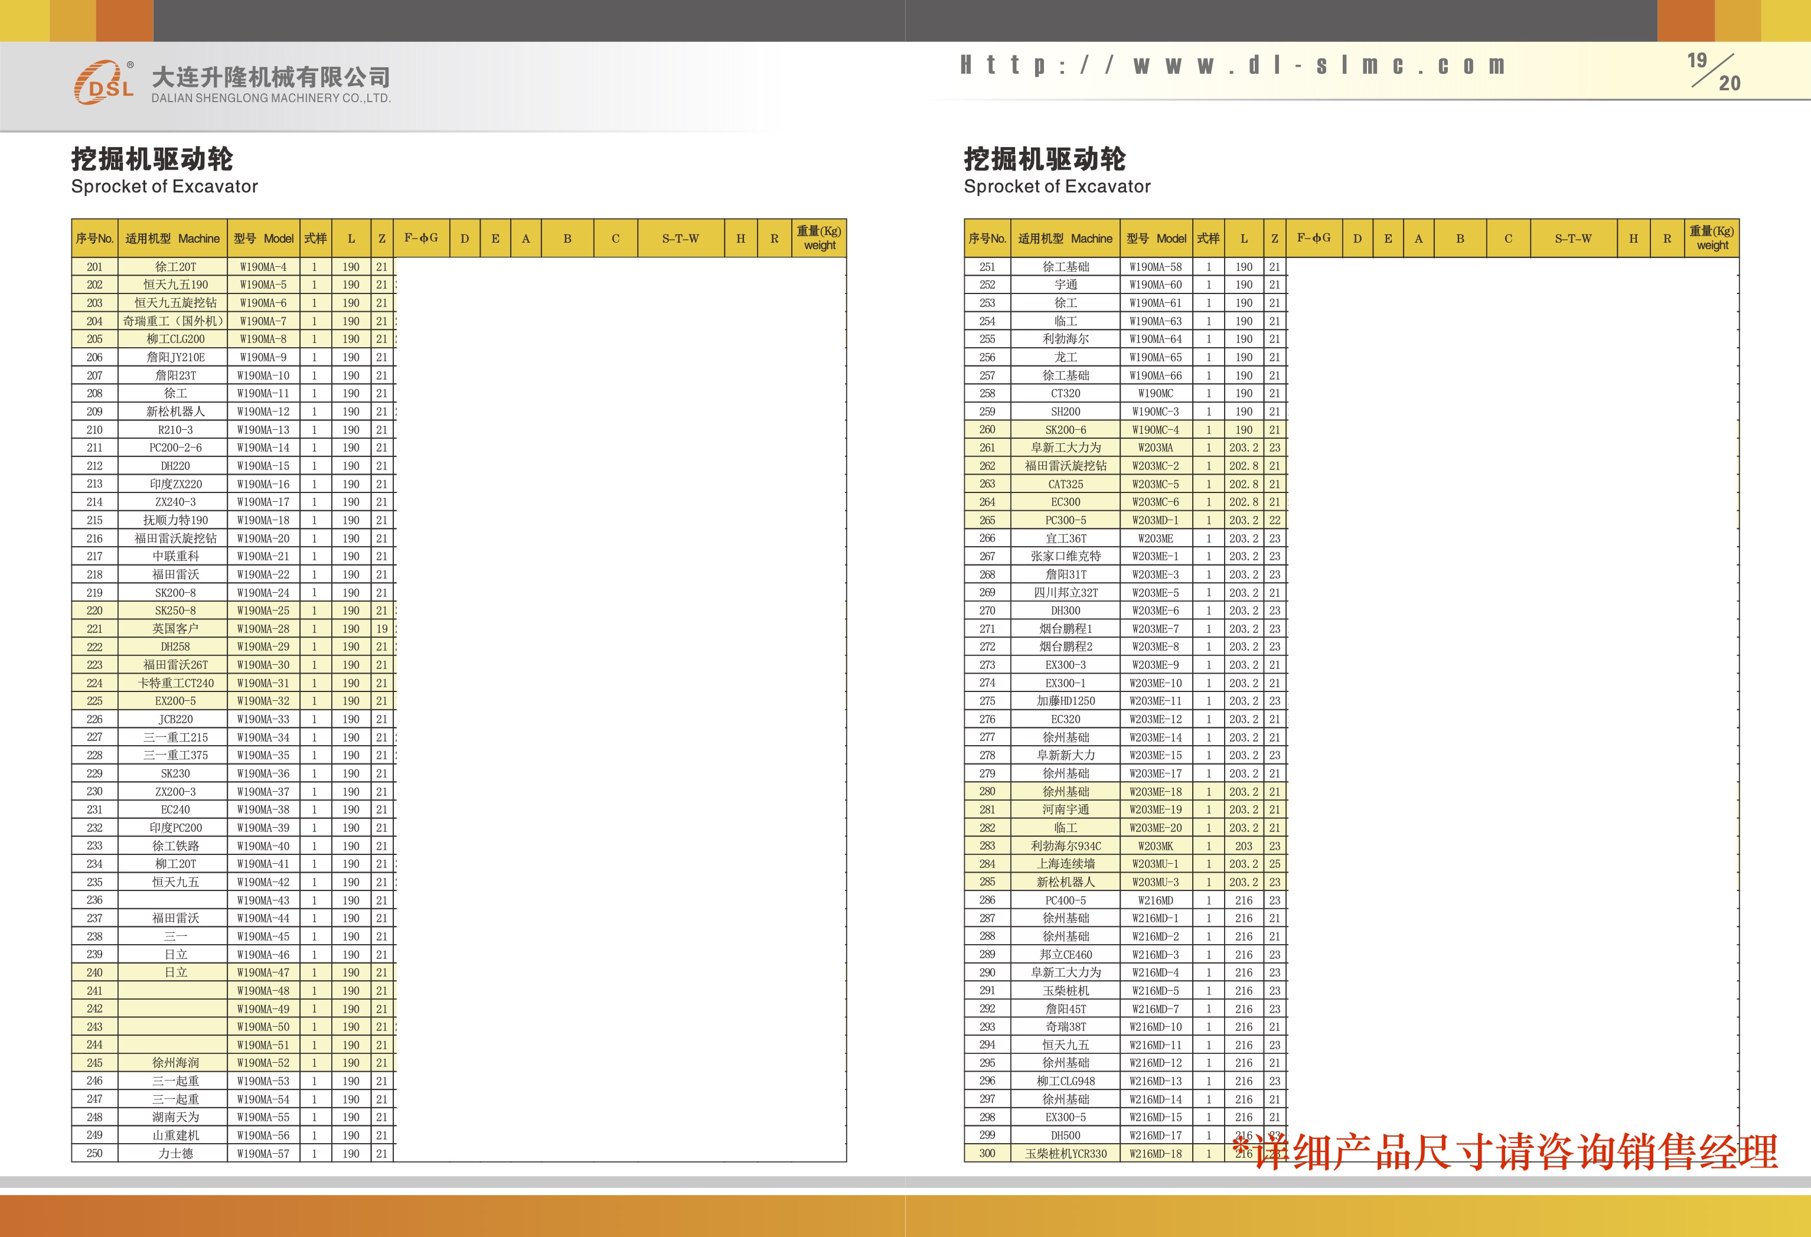
Task: Click model cell W190MA-58
Action: (x=1156, y=266)
